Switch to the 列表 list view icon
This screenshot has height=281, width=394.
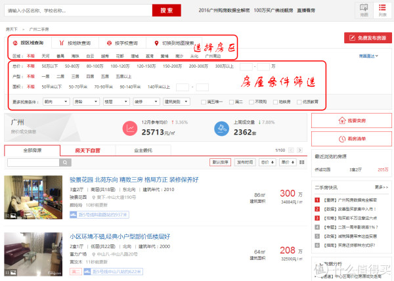coord(382,11)
